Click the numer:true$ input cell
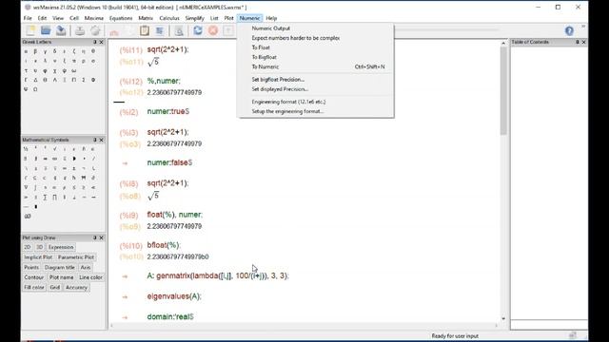 click(x=168, y=111)
